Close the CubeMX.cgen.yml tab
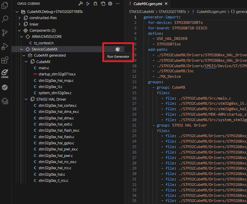 (x=166, y=4)
